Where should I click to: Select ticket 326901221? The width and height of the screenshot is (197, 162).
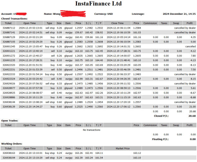[x=9, y=51]
